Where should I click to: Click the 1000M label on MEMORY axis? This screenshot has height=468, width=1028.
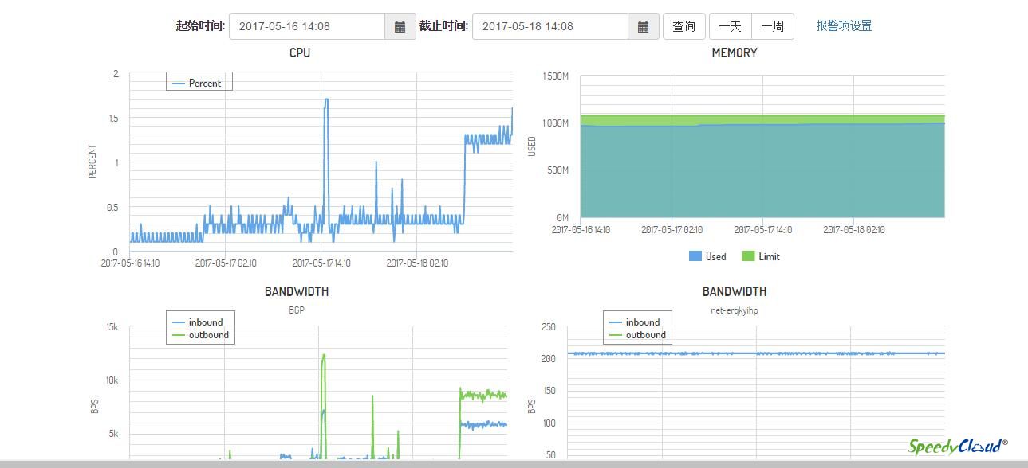pyautogui.click(x=555, y=123)
